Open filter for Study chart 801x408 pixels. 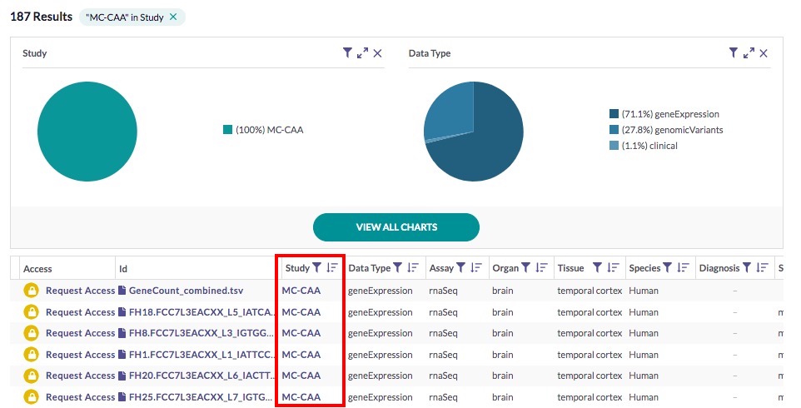(347, 53)
